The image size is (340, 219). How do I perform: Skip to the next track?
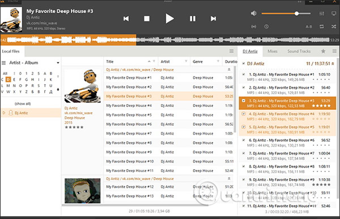(x=214, y=19)
